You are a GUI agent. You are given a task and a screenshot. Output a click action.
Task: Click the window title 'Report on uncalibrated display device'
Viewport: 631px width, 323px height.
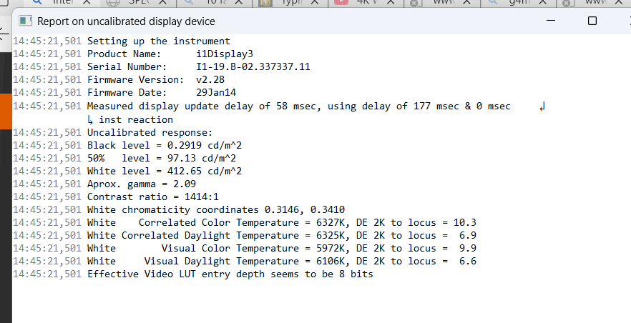click(126, 21)
